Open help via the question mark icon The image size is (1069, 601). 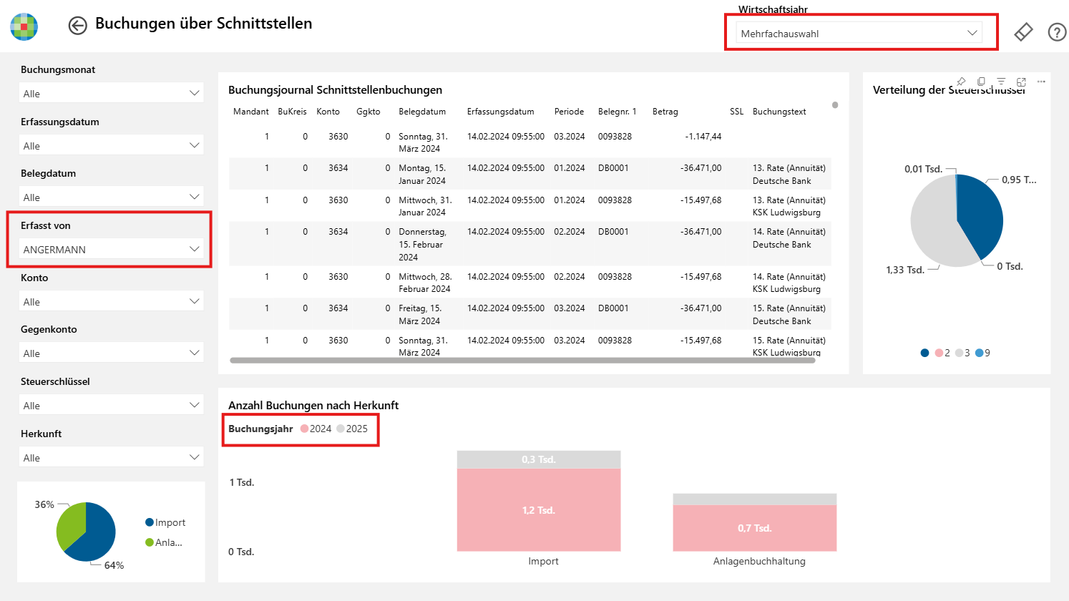click(x=1057, y=32)
